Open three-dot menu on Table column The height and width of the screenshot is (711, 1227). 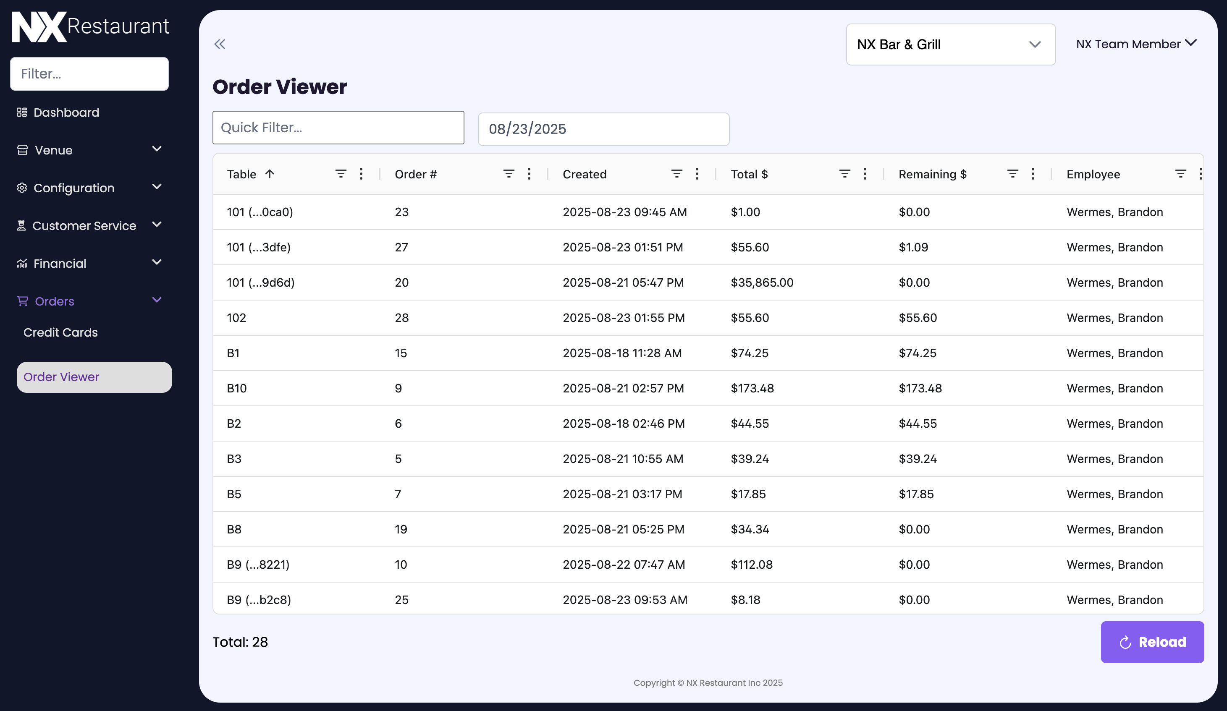click(361, 174)
